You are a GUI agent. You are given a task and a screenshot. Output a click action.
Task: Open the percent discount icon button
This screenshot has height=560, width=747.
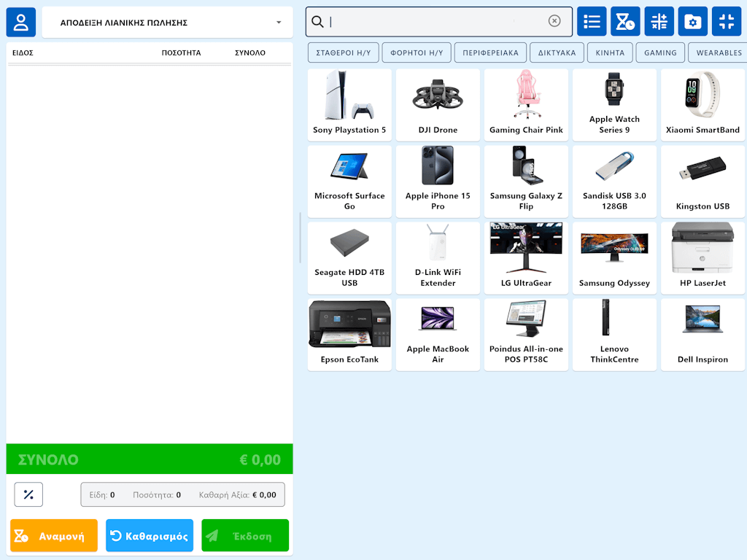[x=28, y=494]
